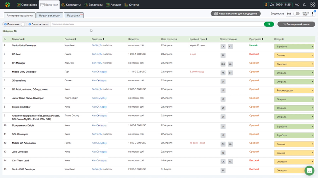Screen dimensions: 318x178
Task: Open the chat support bubble
Action: (309, 170)
